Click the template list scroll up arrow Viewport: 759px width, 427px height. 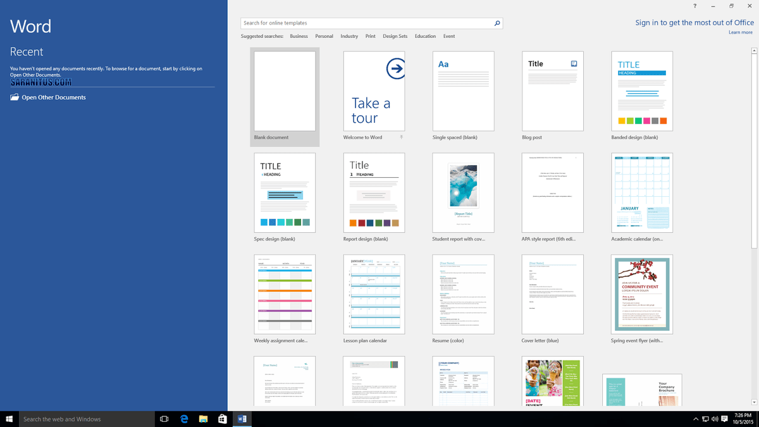click(754, 49)
